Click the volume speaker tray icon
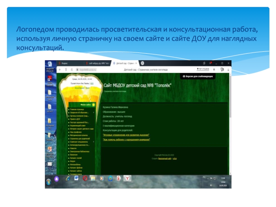 click(x=211, y=185)
